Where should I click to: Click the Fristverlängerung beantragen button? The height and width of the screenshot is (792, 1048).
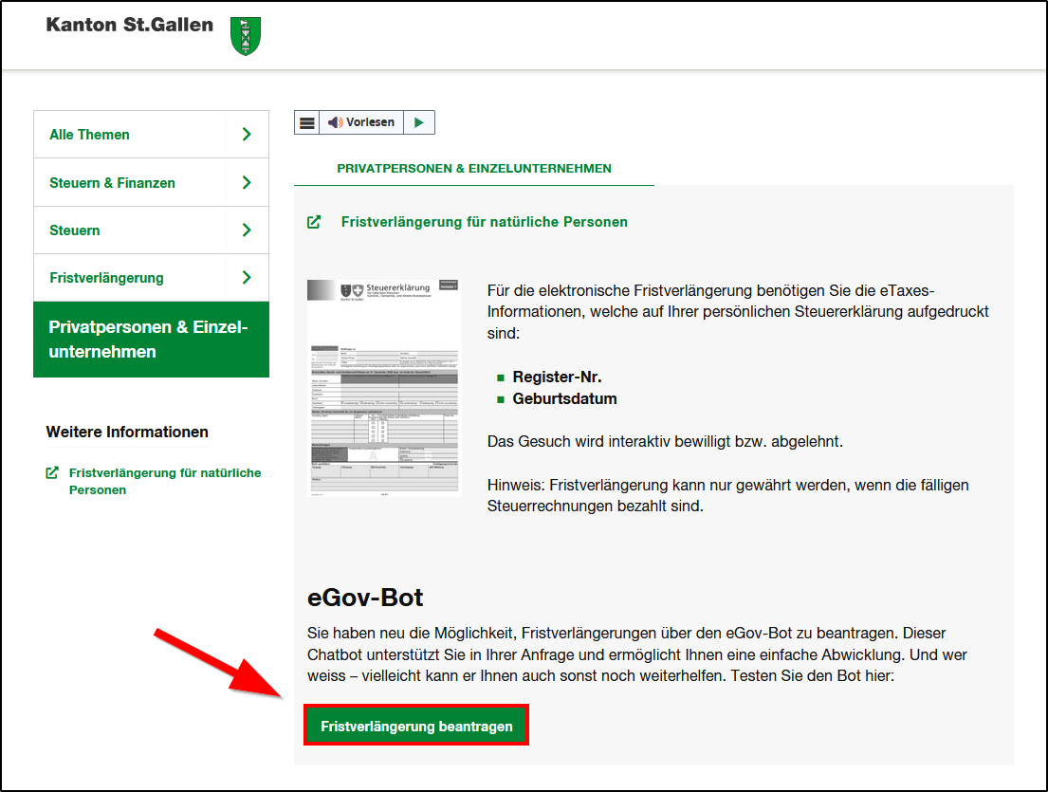[416, 727]
